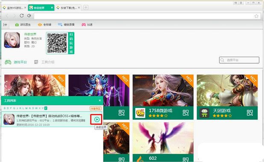Collapse sidebar with the arrow-bar icon

click(5, 25)
